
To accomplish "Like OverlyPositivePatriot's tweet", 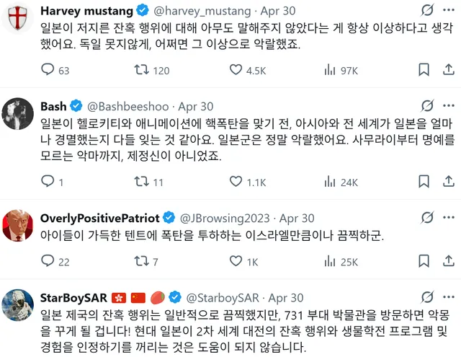I will [236, 262].
